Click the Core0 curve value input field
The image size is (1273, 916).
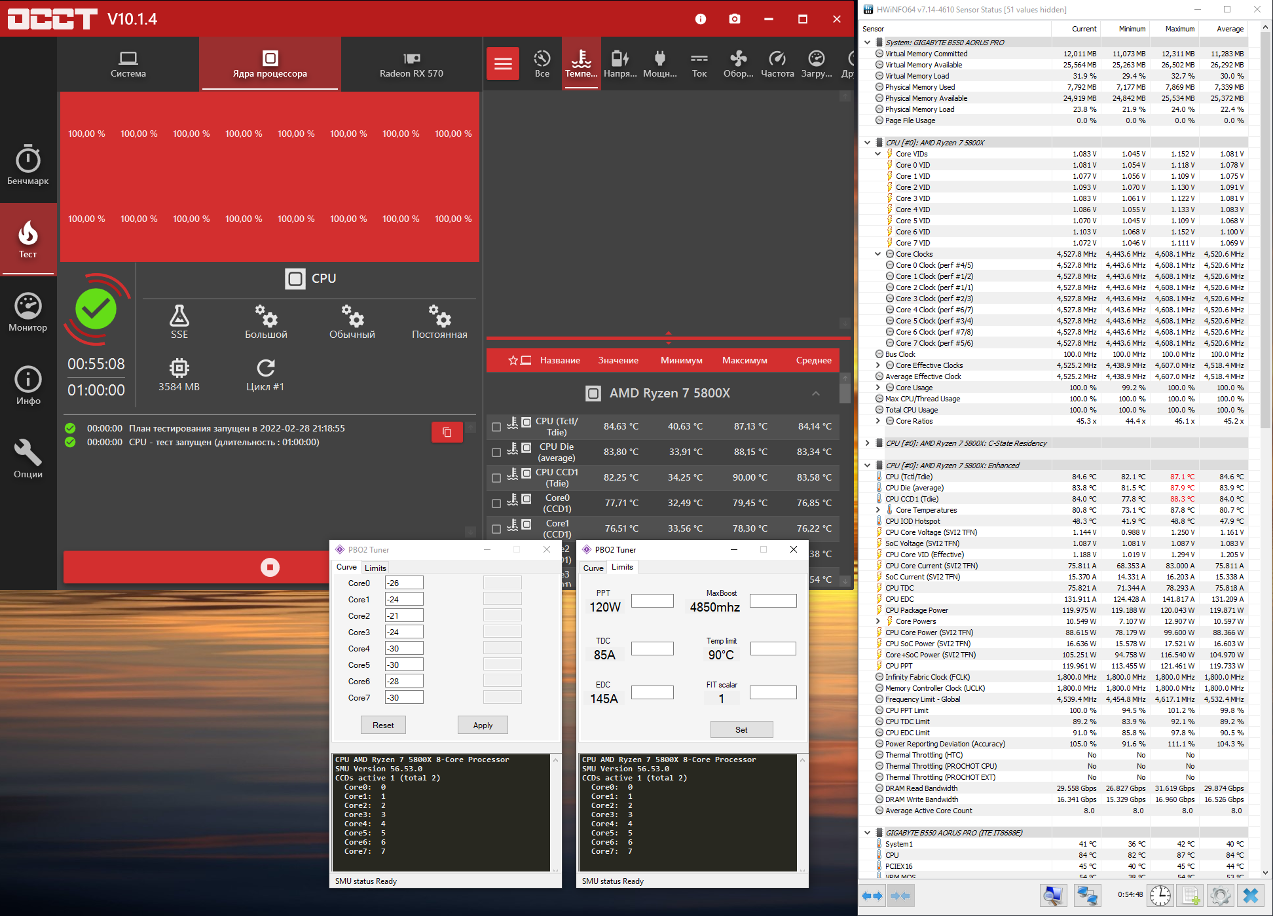[x=403, y=583]
